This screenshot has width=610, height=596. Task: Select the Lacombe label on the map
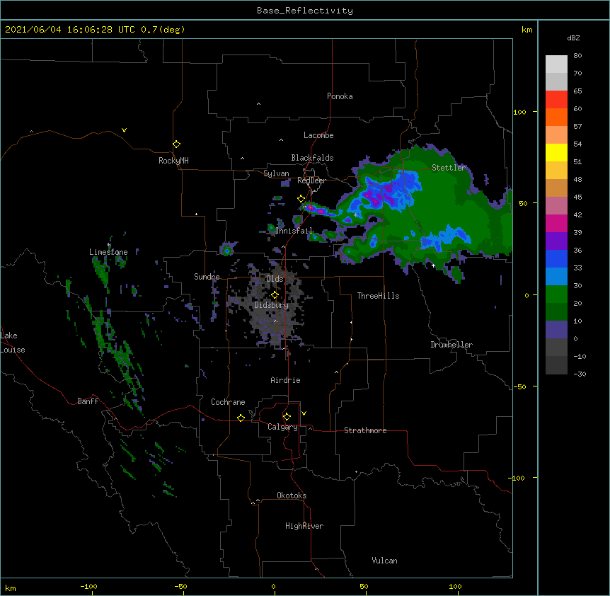point(318,135)
